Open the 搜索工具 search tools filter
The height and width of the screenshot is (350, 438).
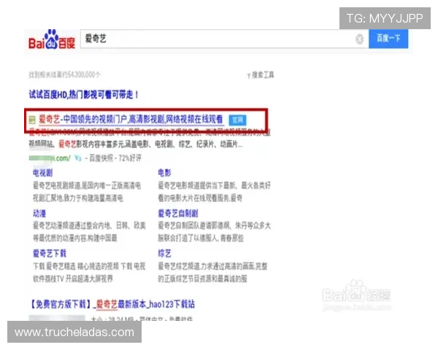[261, 75]
